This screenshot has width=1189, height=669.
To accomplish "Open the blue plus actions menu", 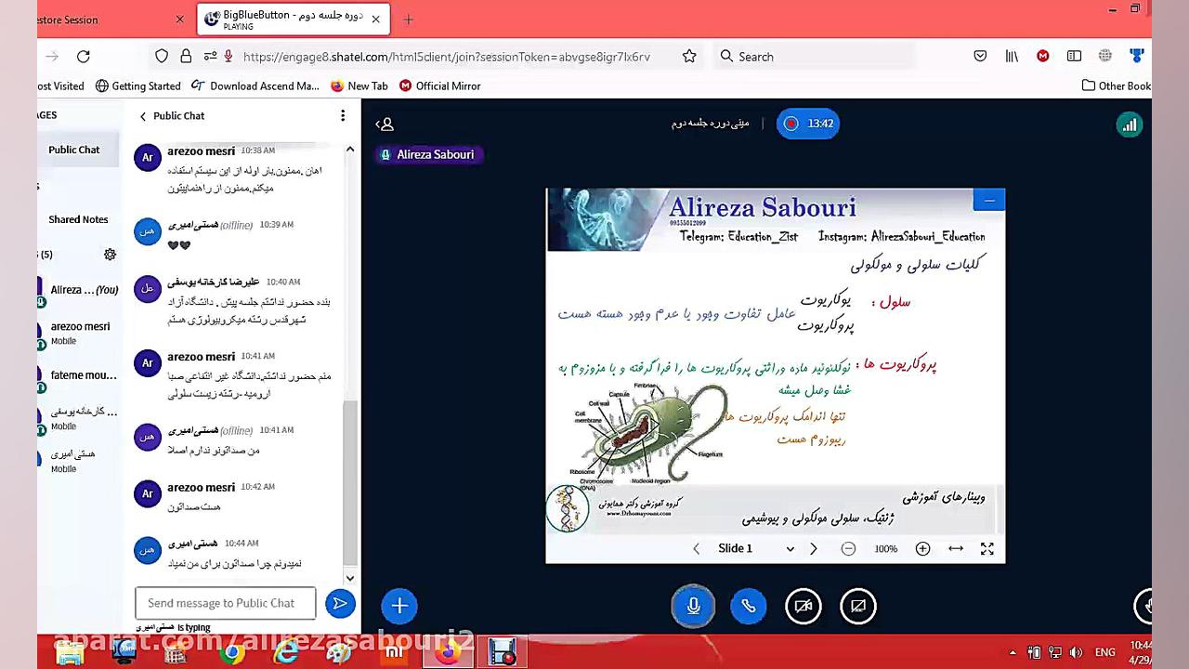I will [399, 606].
